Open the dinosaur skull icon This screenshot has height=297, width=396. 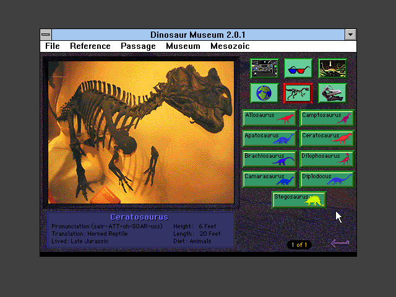[332, 93]
